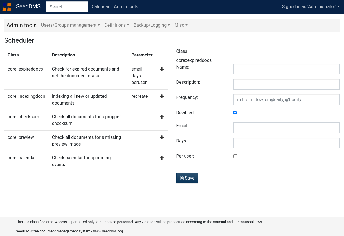Toggle the Disabled checkbox
The image size is (344, 236).
click(x=235, y=113)
